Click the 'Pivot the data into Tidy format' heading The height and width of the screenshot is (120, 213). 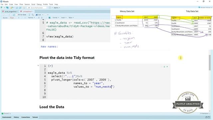67,58
